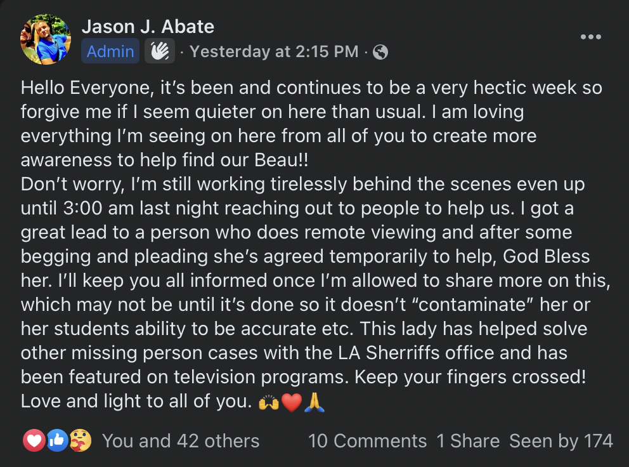Open the Jason J. Abate profile name link

(148, 27)
